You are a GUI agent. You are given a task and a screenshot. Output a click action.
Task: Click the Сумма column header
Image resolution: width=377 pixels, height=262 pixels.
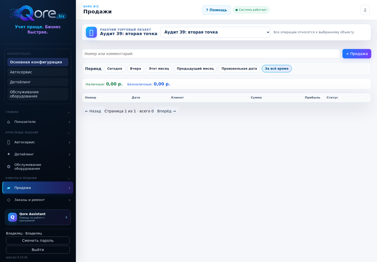256,97
